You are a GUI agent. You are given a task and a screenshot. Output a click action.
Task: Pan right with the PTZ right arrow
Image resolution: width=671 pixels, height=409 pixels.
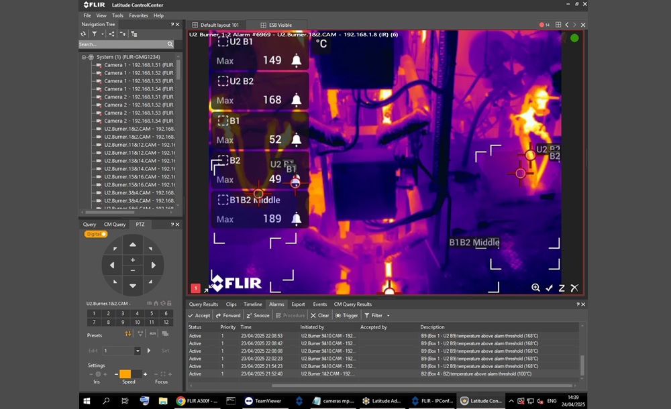tap(153, 266)
